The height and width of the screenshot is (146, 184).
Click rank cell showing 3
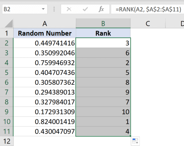pos(103,43)
